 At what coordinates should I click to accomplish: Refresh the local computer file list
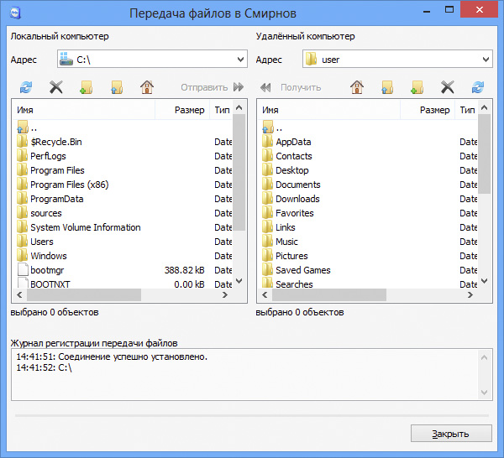pos(26,87)
